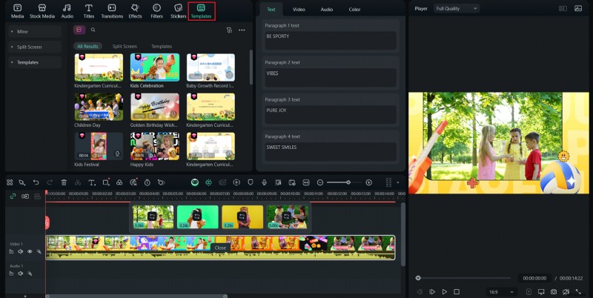Delete selected clip with trash icon

tap(64, 182)
